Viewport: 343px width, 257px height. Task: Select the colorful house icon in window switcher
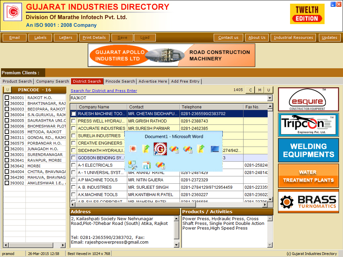(x=146, y=165)
